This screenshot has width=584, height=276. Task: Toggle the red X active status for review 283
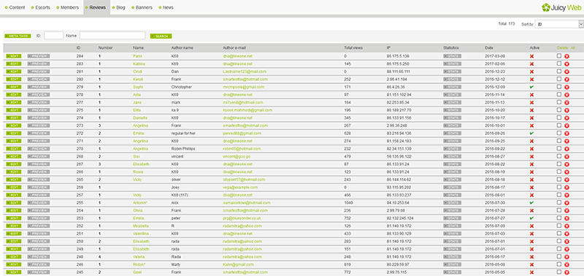pos(532,64)
